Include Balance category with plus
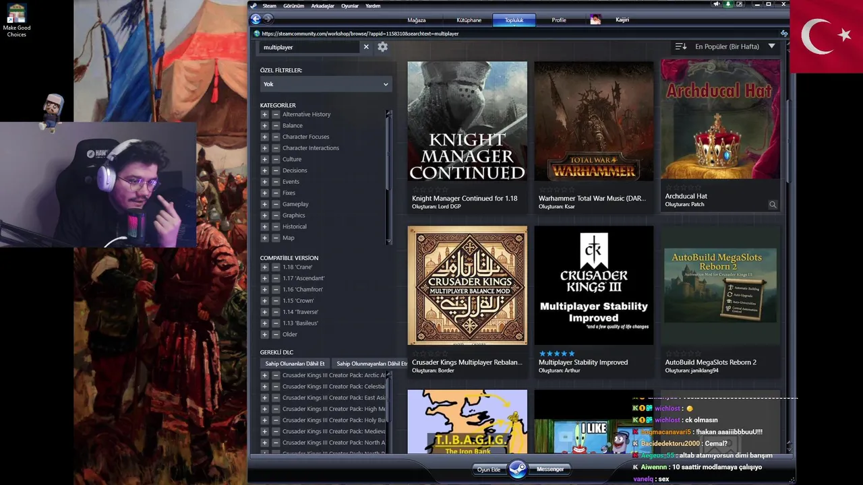 coord(264,126)
